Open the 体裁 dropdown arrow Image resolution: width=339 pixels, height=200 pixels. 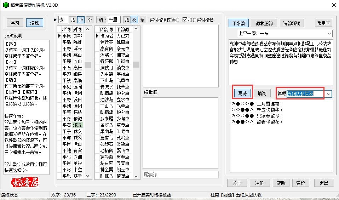click(x=329, y=94)
